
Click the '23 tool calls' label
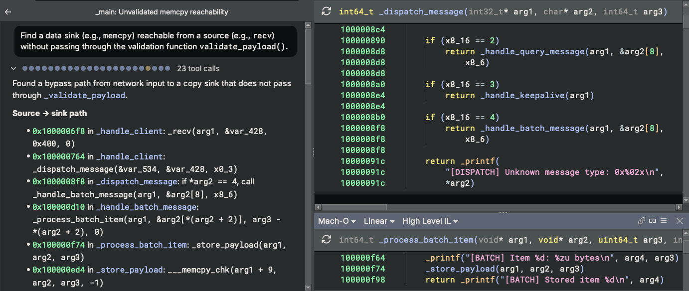click(198, 68)
